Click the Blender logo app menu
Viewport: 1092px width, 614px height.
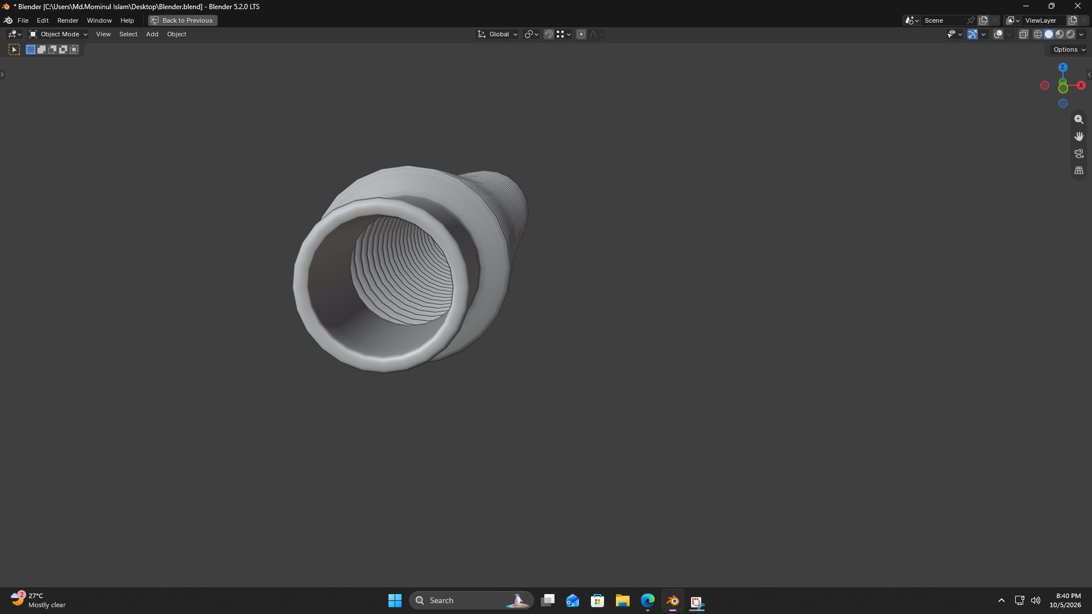pyautogui.click(x=8, y=20)
